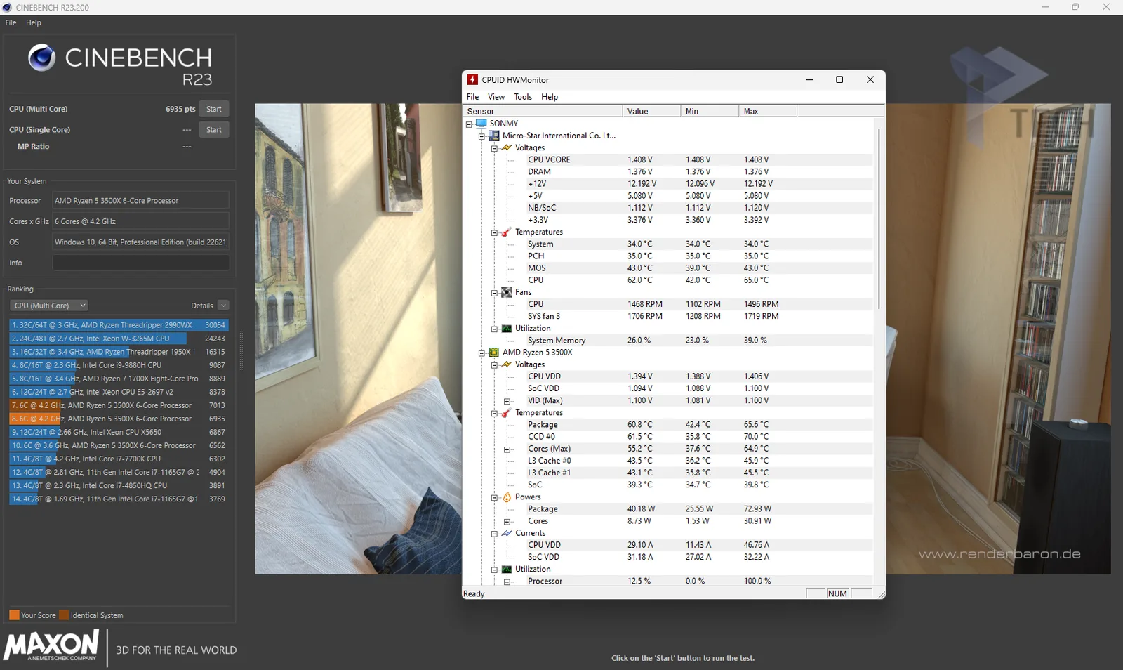The width and height of the screenshot is (1123, 670).
Task: Click the Fans icon in HWMonitor tree
Action: click(x=507, y=292)
